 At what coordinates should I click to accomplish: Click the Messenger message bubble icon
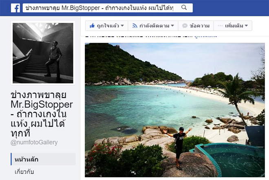pos(185,26)
